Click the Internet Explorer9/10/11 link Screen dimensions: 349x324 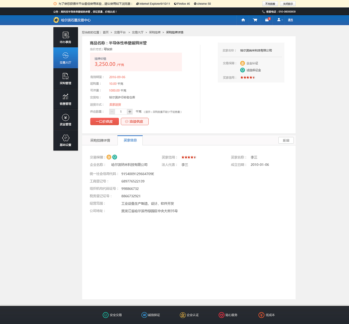point(153,4)
